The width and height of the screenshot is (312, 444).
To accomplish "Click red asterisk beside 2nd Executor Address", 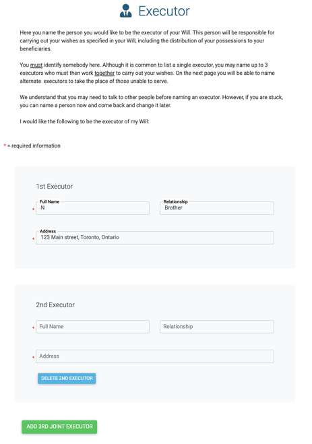I will (x=34, y=357).
